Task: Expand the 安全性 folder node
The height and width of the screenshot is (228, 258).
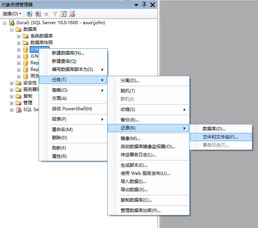Action: pyautogui.click(x=12, y=83)
